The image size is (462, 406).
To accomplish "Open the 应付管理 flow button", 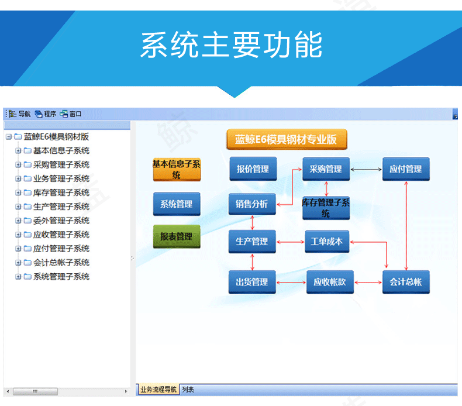I will (x=406, y=169).
